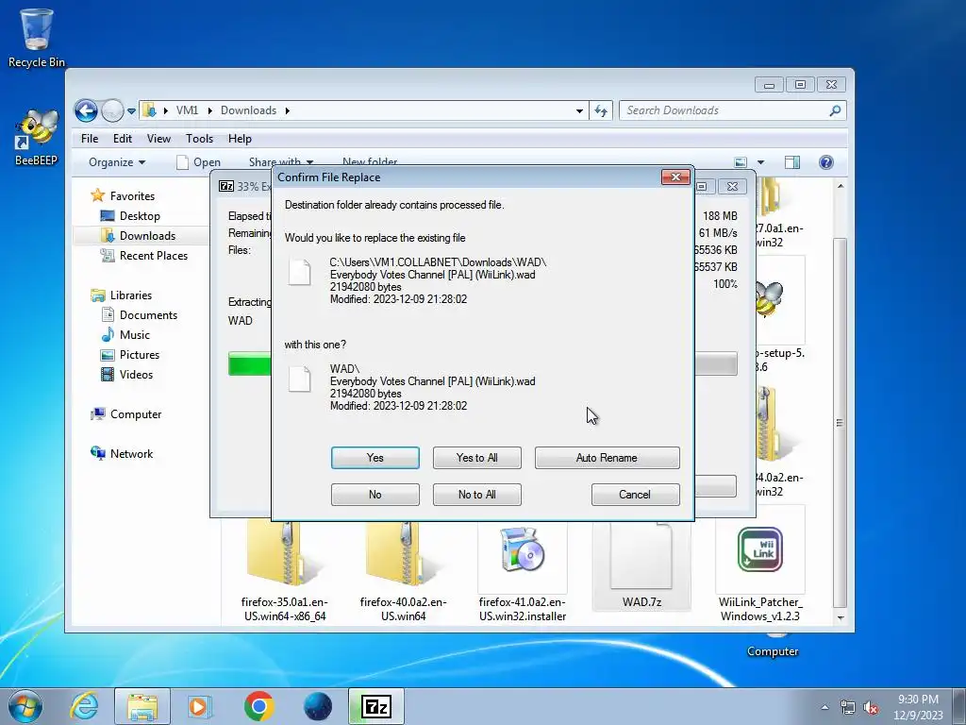The height and width of the screenshot is (725, 966).
Task: Click the No button
Action: 375,495
